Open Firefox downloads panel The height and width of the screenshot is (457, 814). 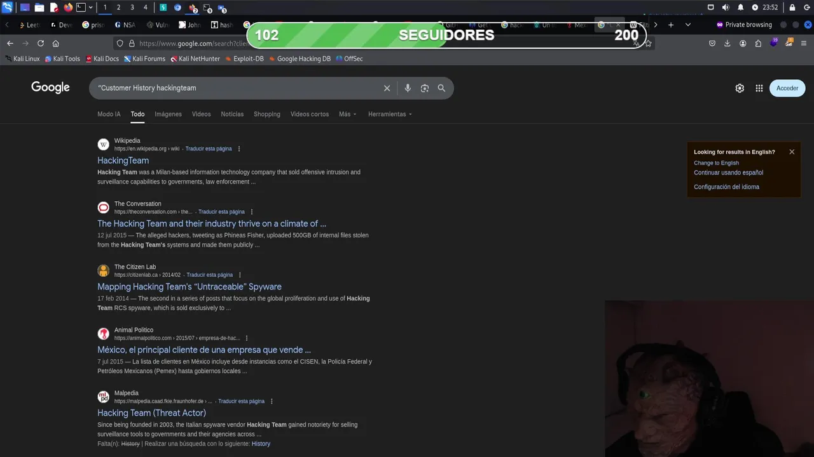(728, 43)
